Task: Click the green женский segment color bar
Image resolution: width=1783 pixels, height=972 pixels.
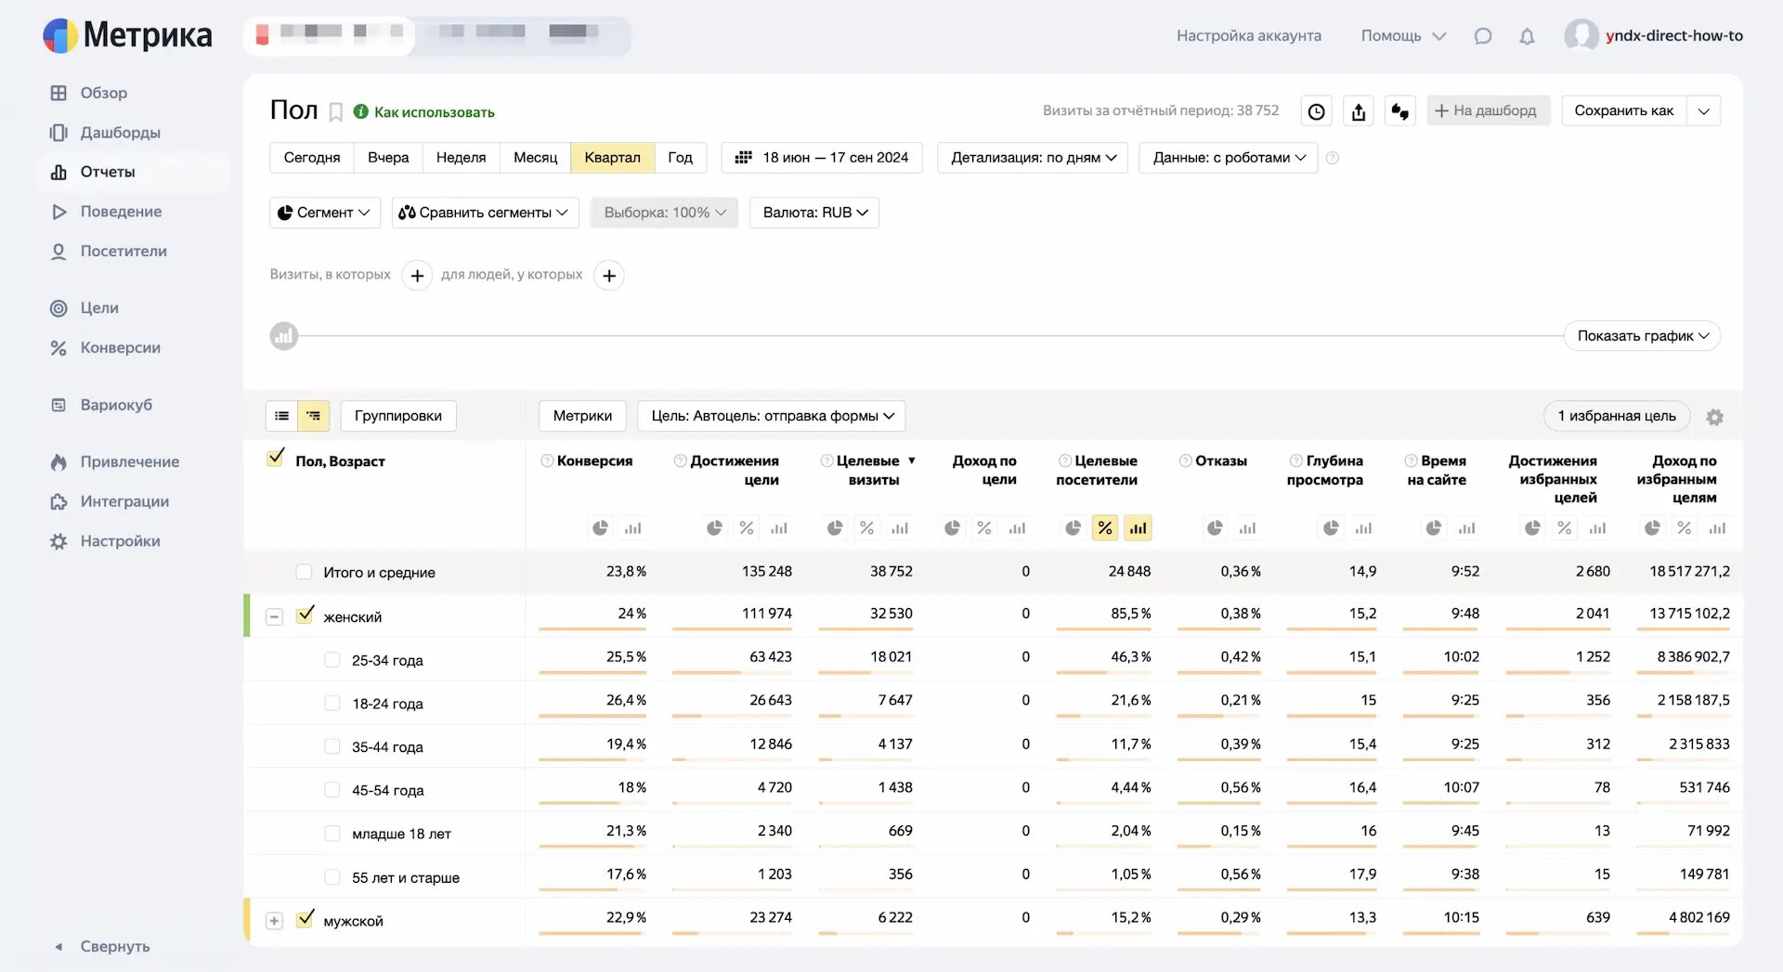Action: [x=247, y=616]
